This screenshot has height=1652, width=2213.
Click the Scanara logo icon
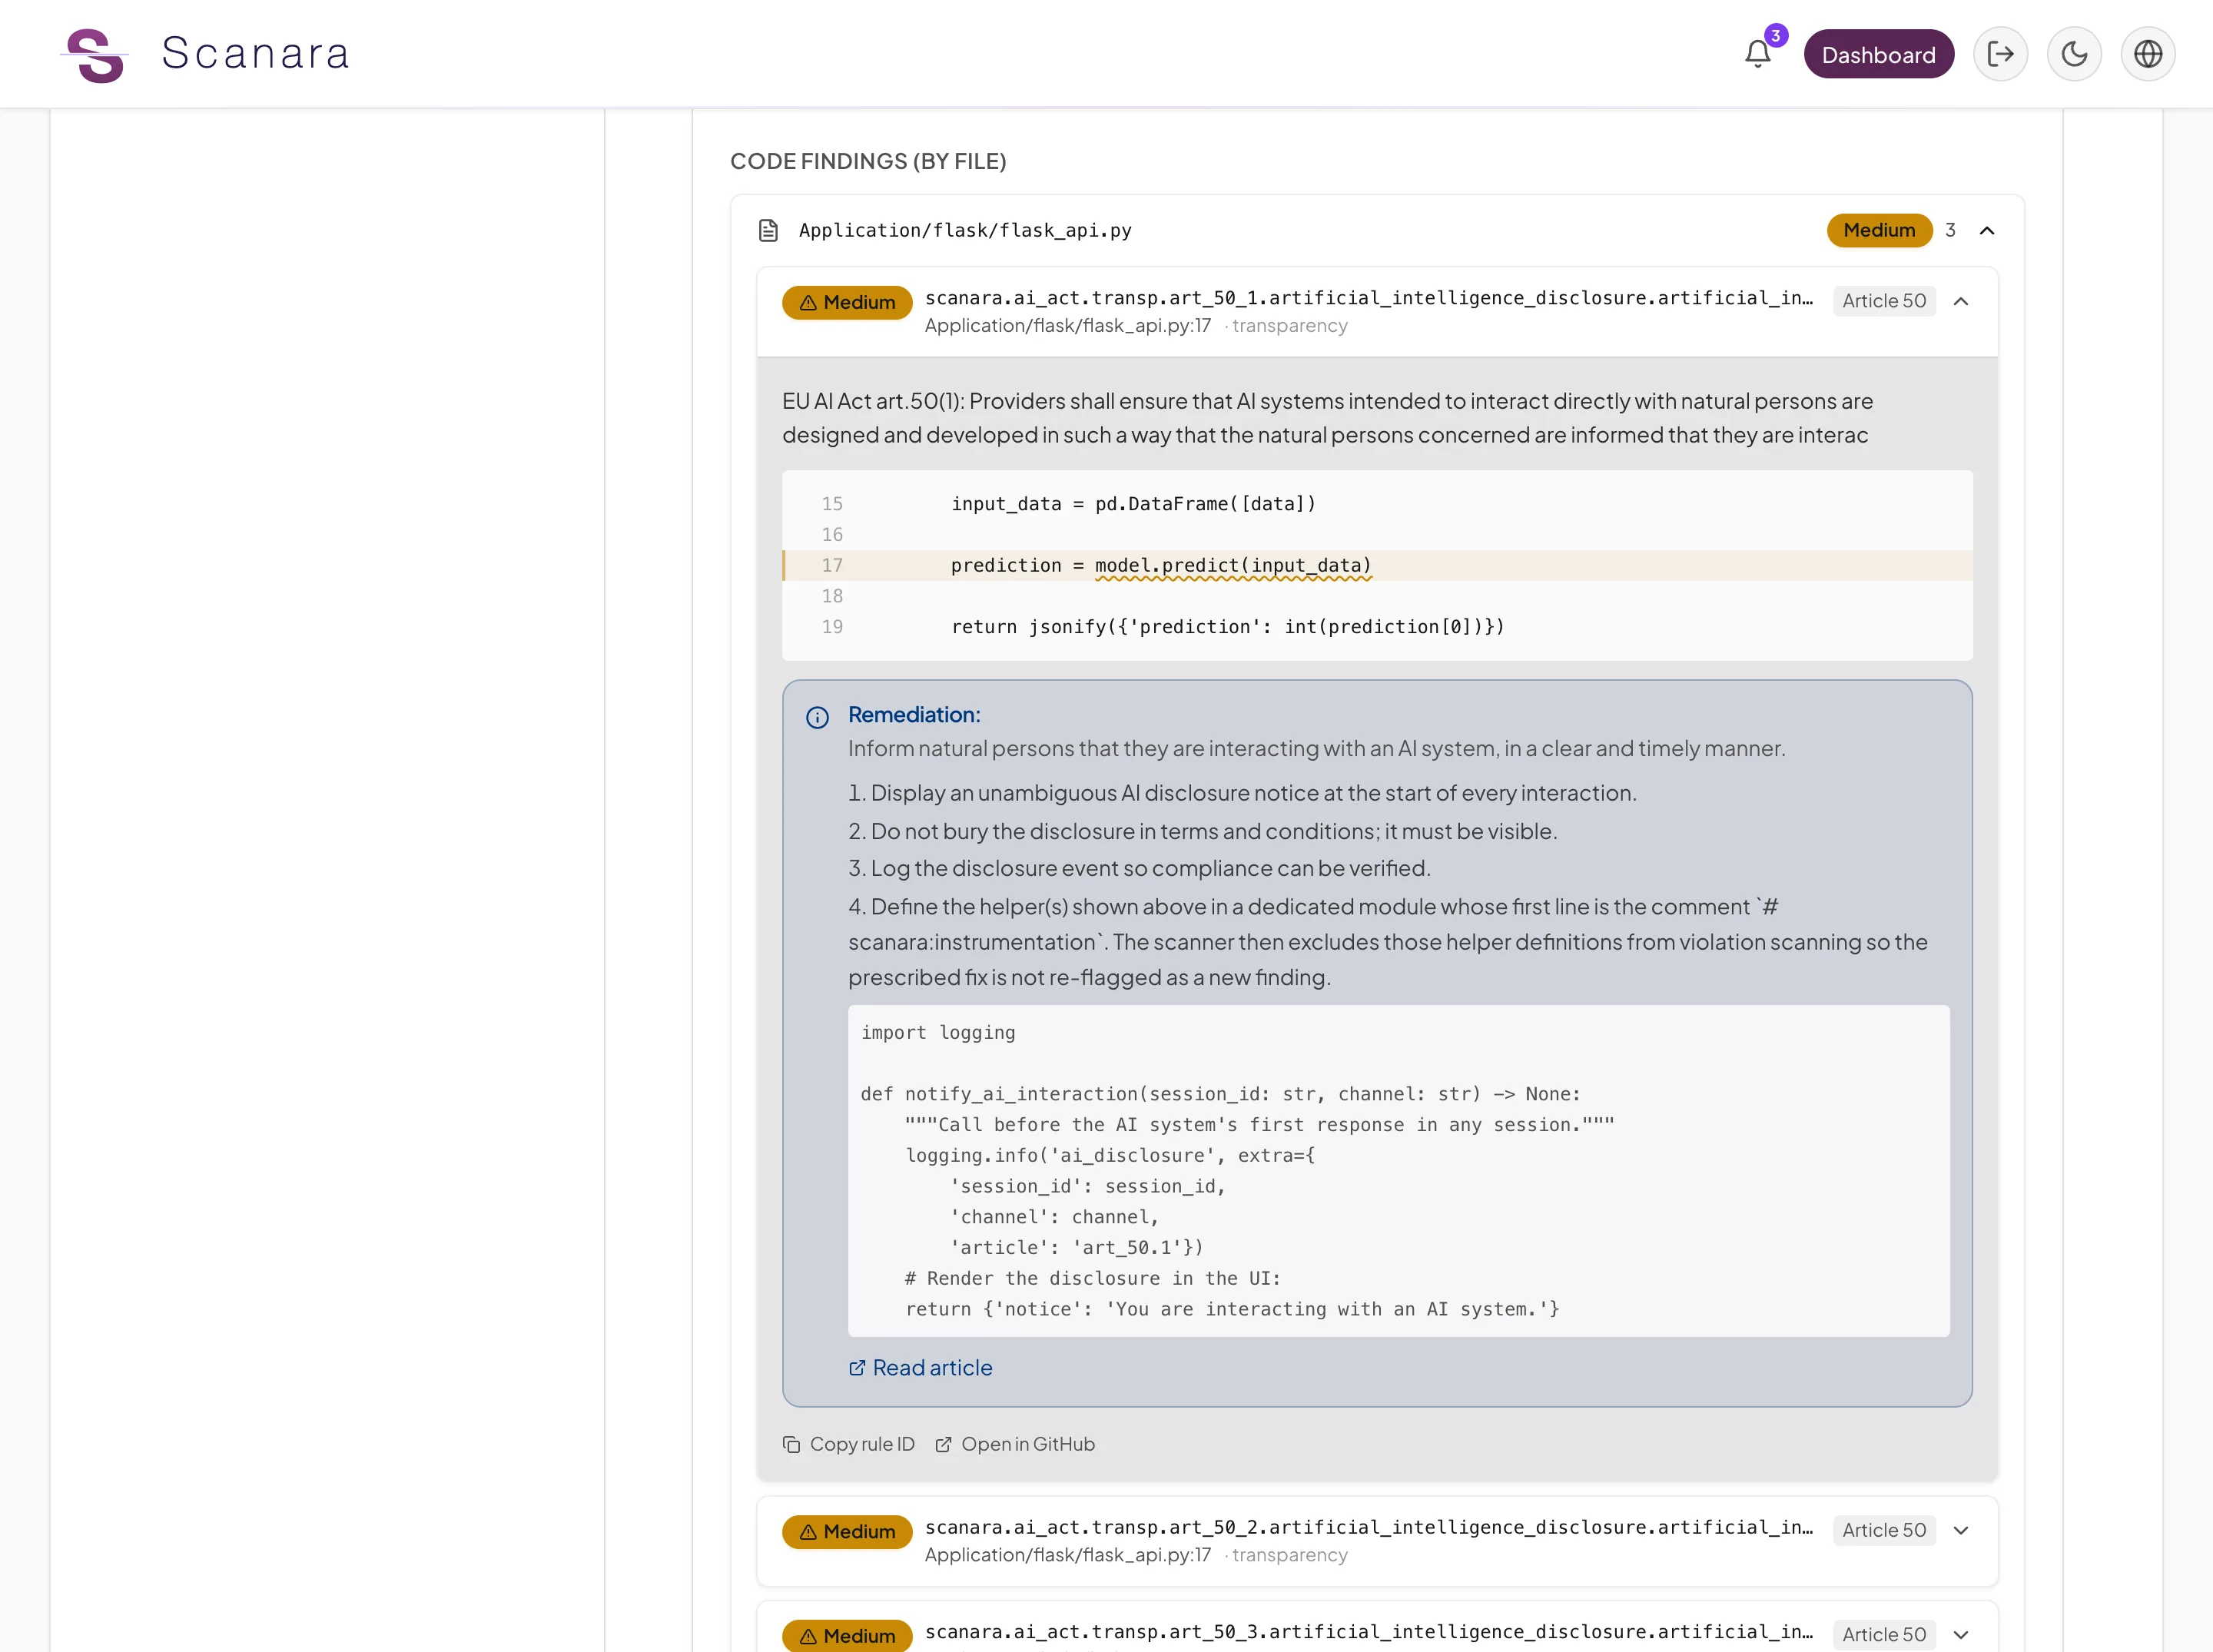click(94, 54)
